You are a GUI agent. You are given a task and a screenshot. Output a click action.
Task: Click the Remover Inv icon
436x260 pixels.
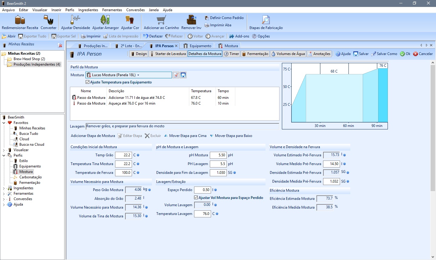191,20
